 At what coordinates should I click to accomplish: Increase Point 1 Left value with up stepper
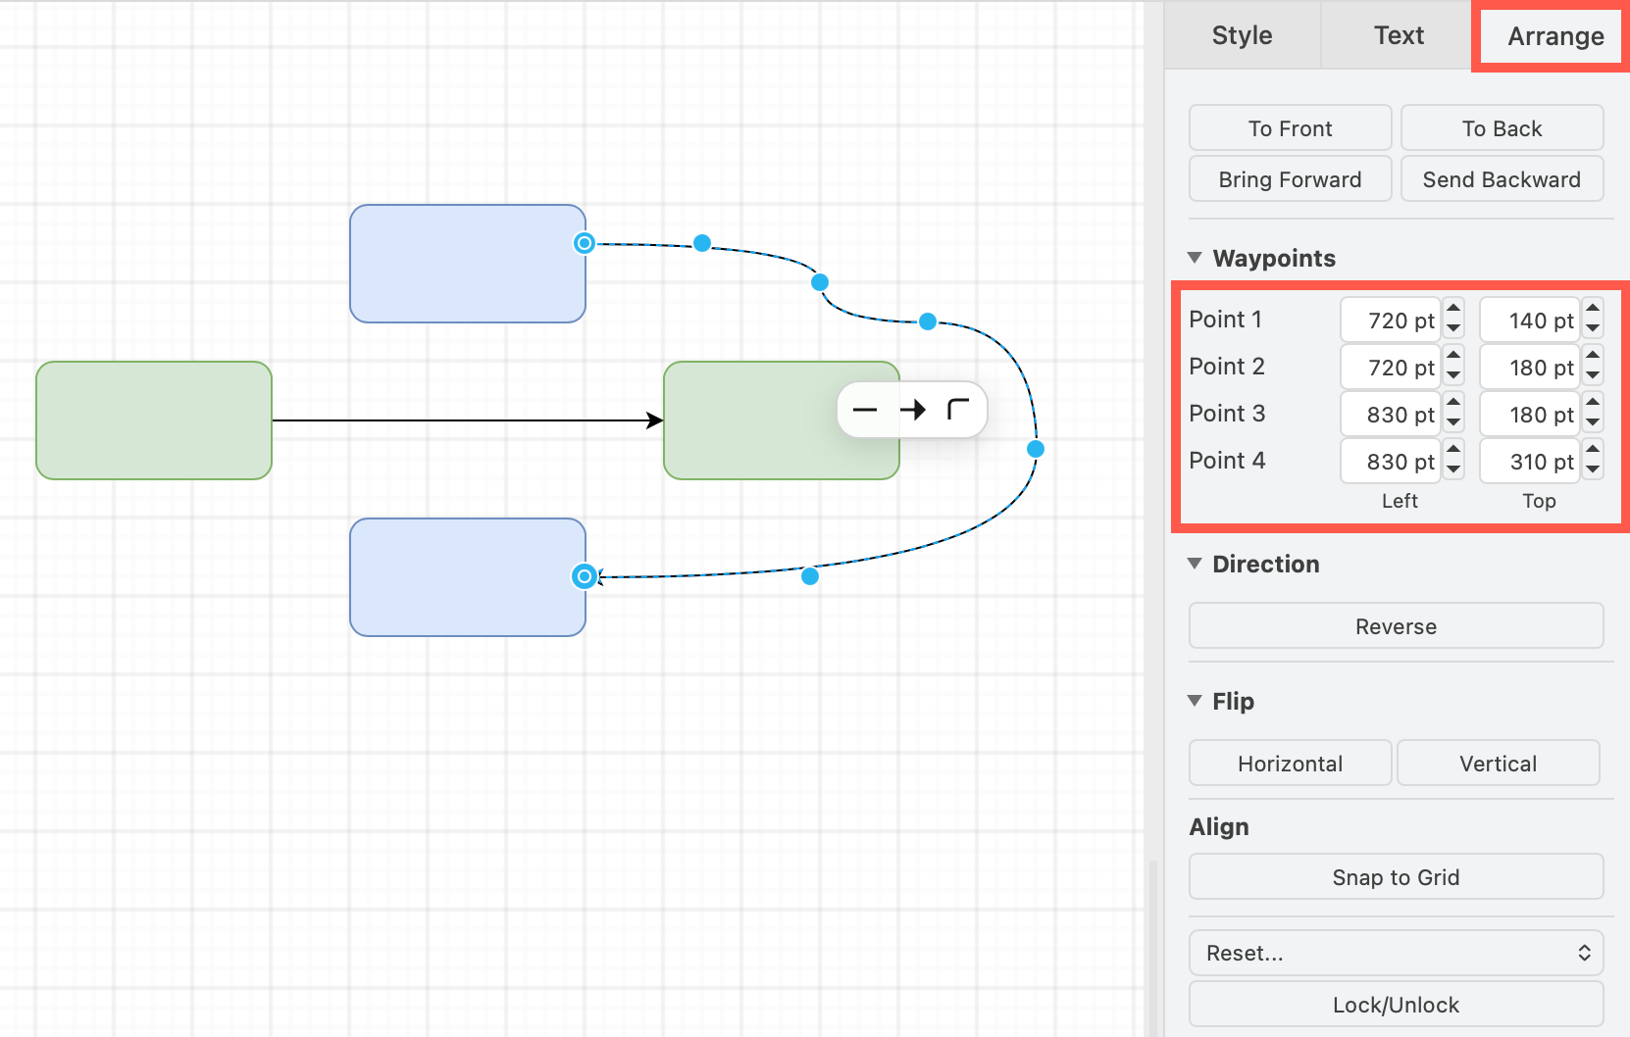tap(1453, 308)
